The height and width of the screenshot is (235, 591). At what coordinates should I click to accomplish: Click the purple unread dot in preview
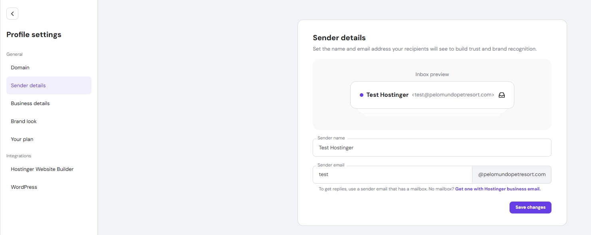pyautogui.click(x=361, y=95)
